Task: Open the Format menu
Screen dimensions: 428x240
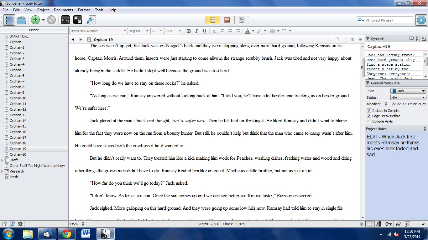Action: click(84, 10)
